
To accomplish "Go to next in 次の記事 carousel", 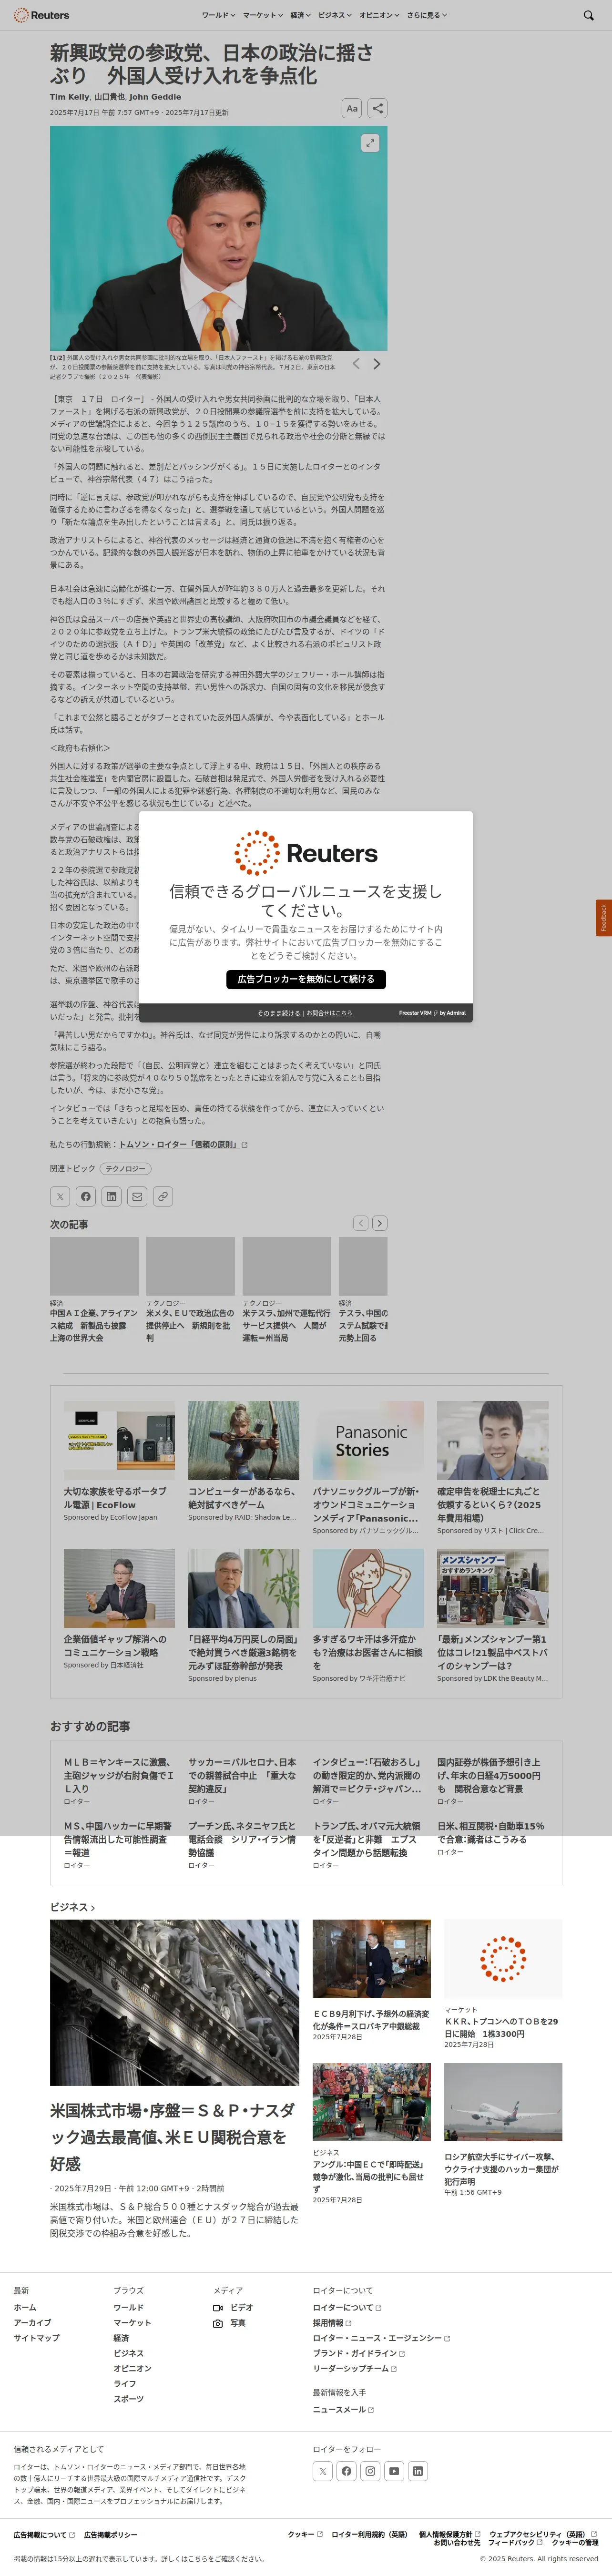I will (380, 1223).
